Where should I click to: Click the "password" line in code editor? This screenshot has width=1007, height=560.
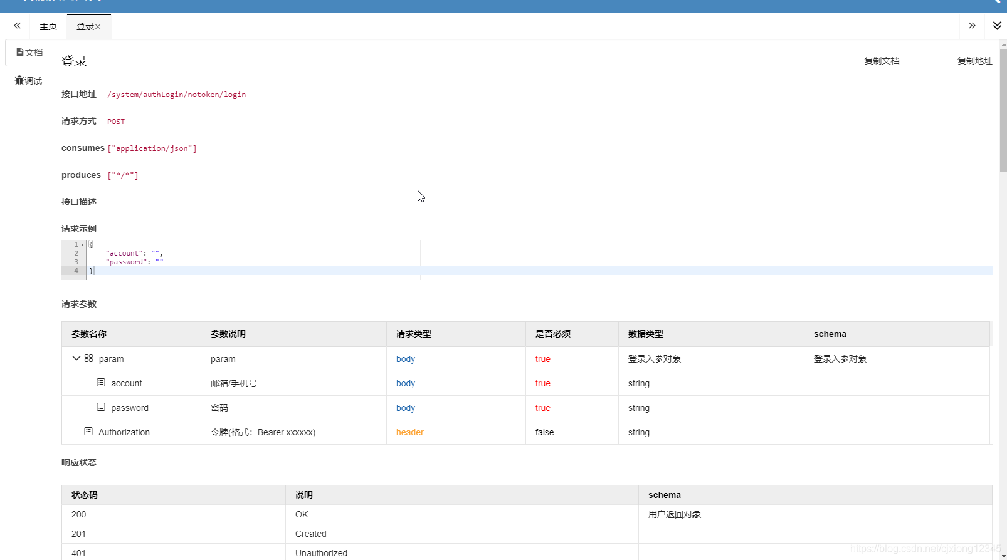(x=134, y=262)
